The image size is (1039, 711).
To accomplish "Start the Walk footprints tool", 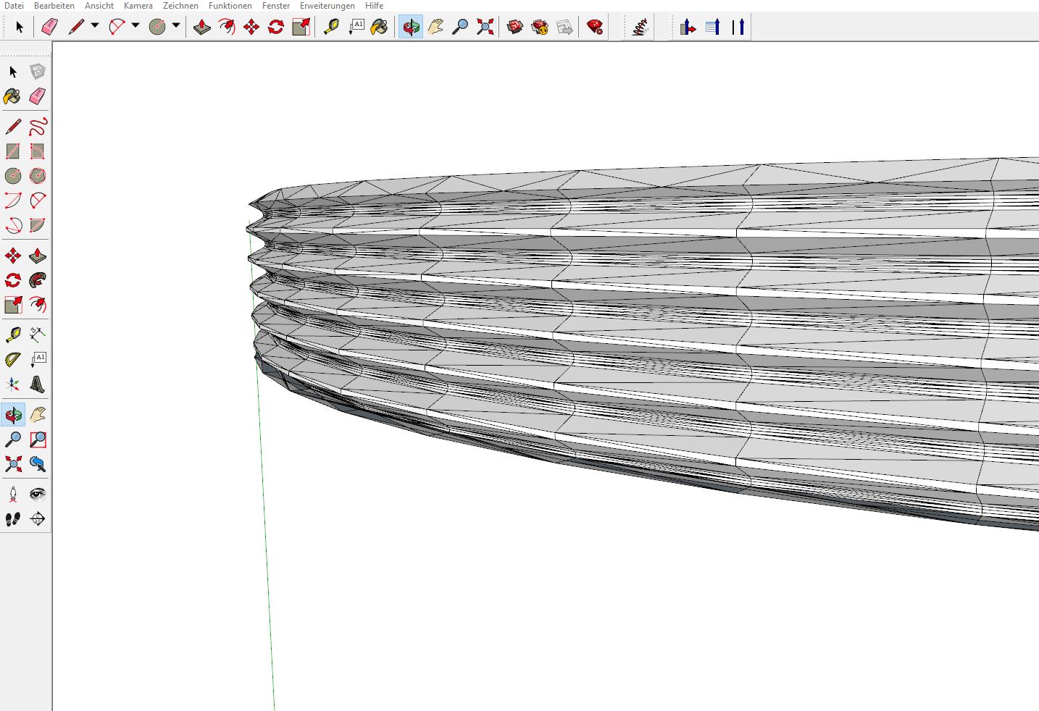I will (x=13, y=519).
